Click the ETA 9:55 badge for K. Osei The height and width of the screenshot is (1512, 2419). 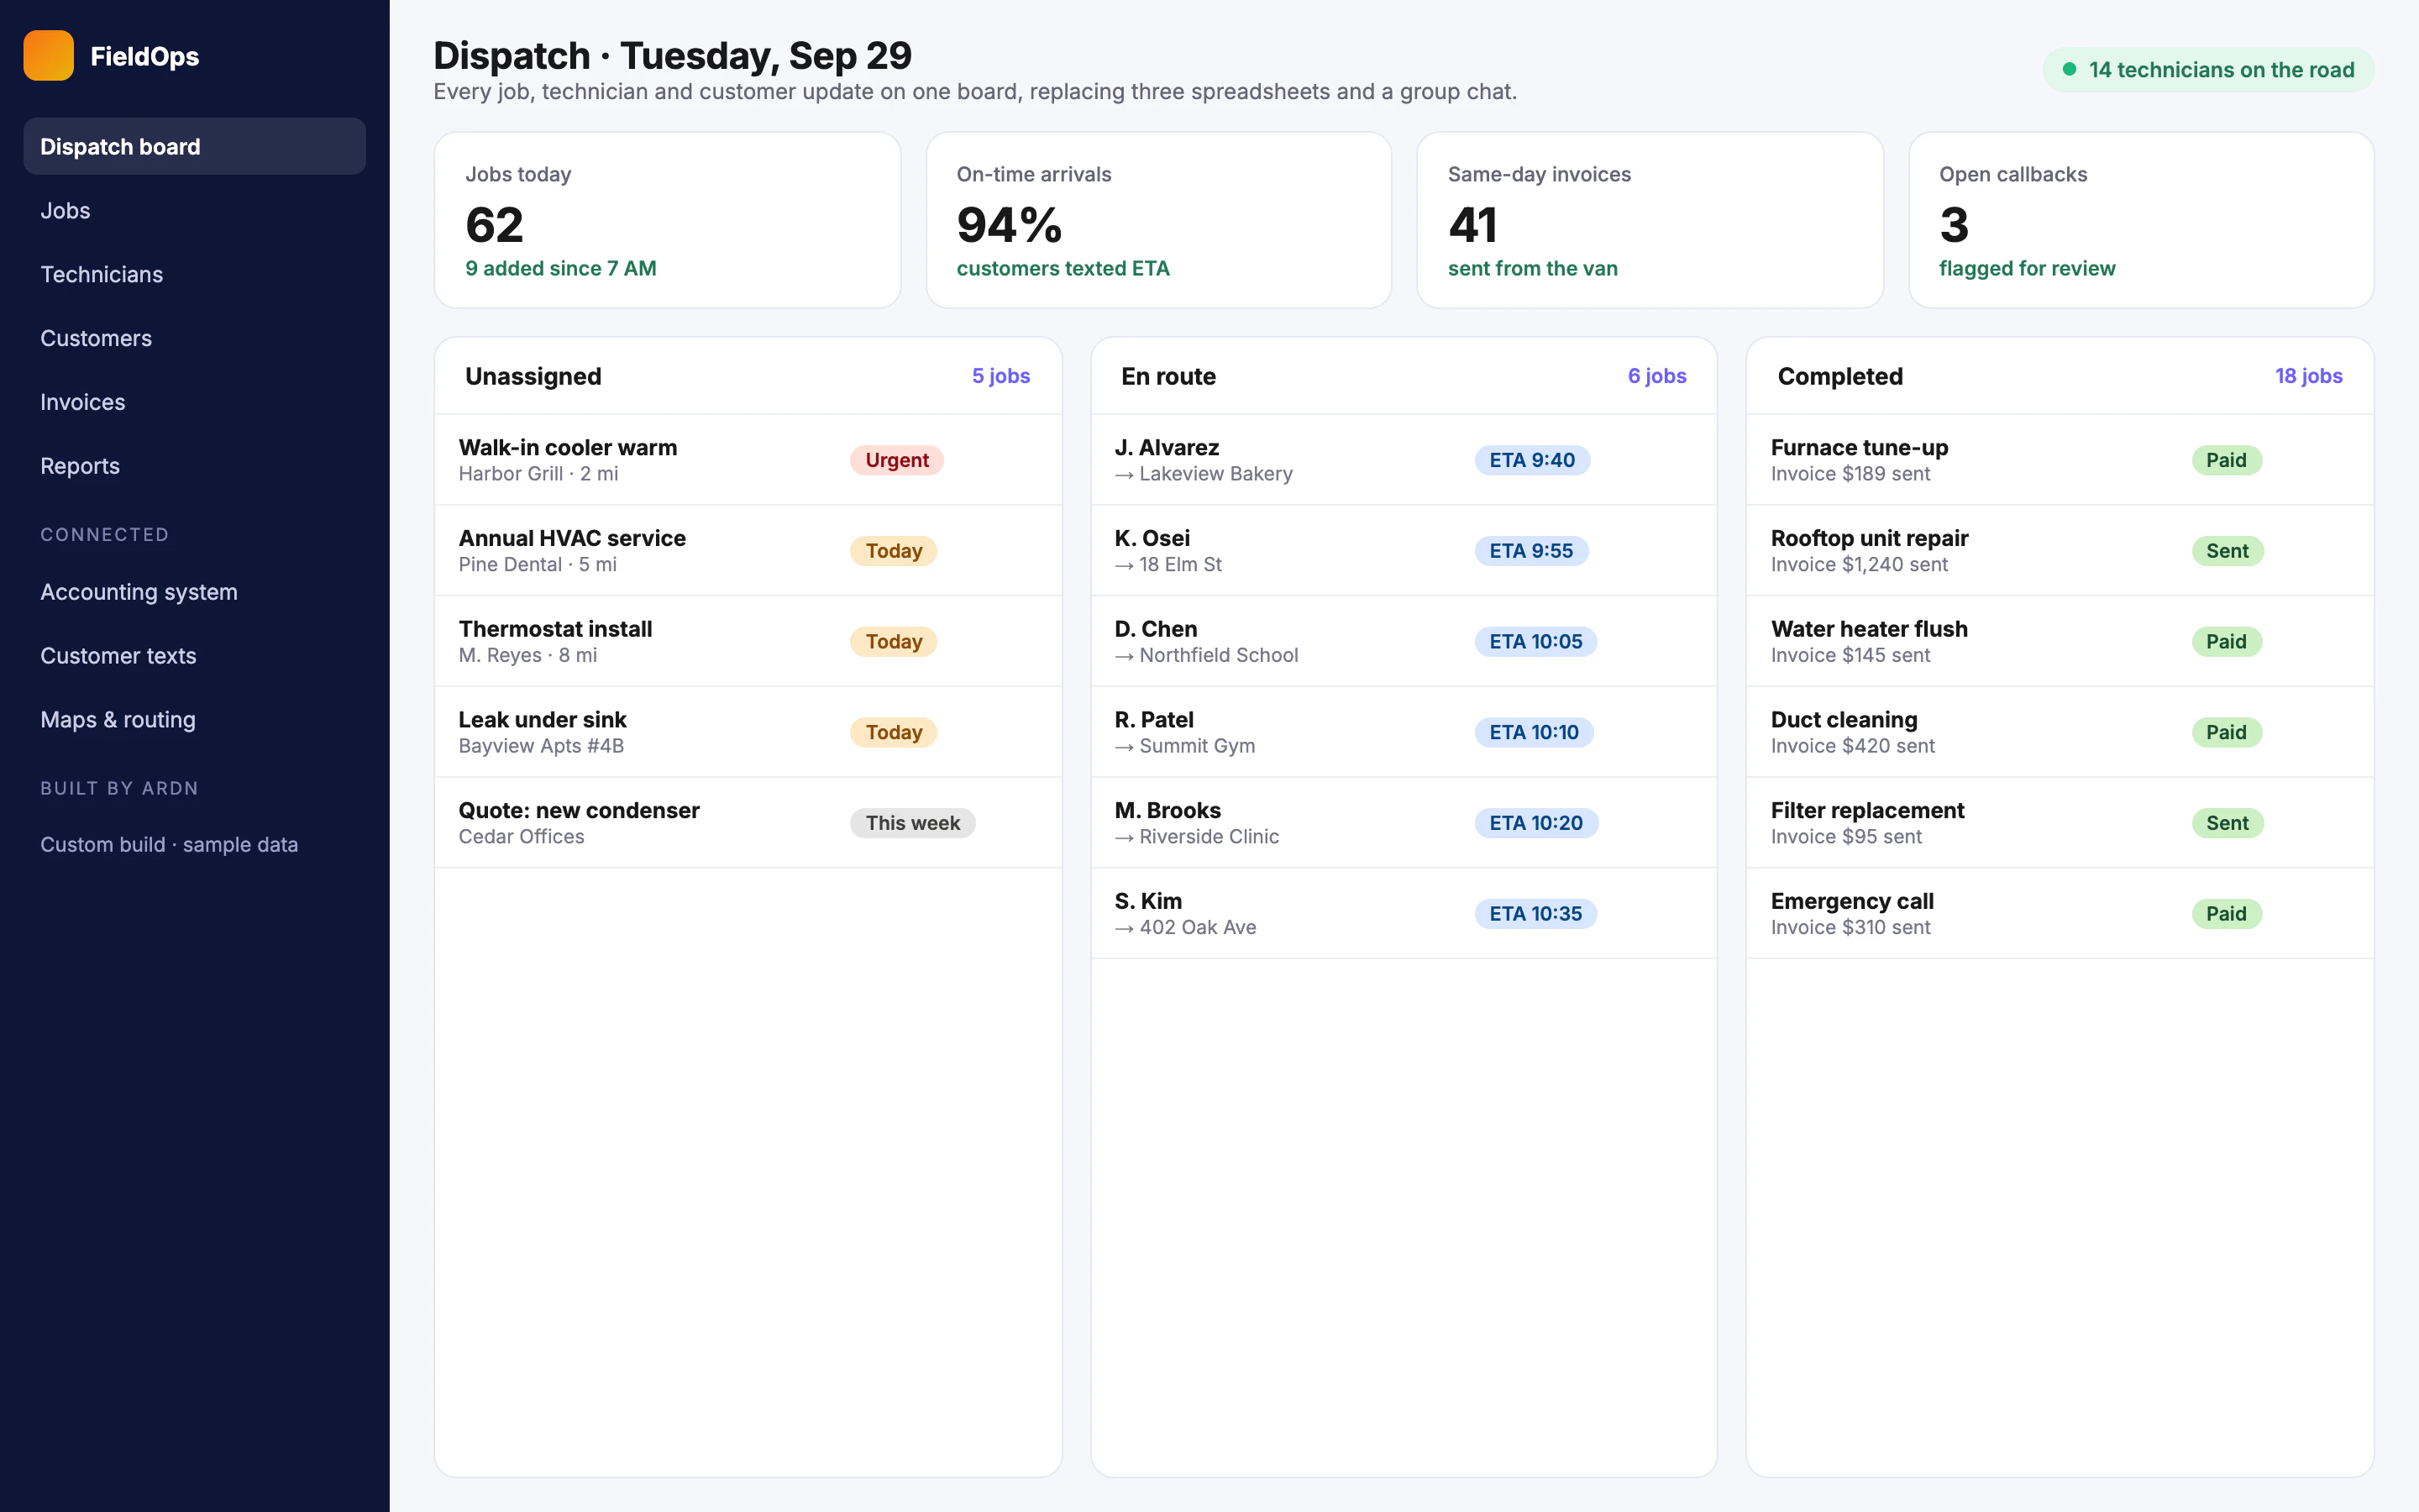(x=1531, y=551)
